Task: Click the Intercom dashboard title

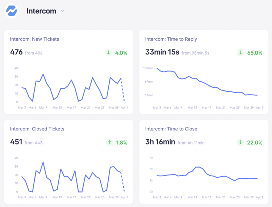Action: pos(41,11)
